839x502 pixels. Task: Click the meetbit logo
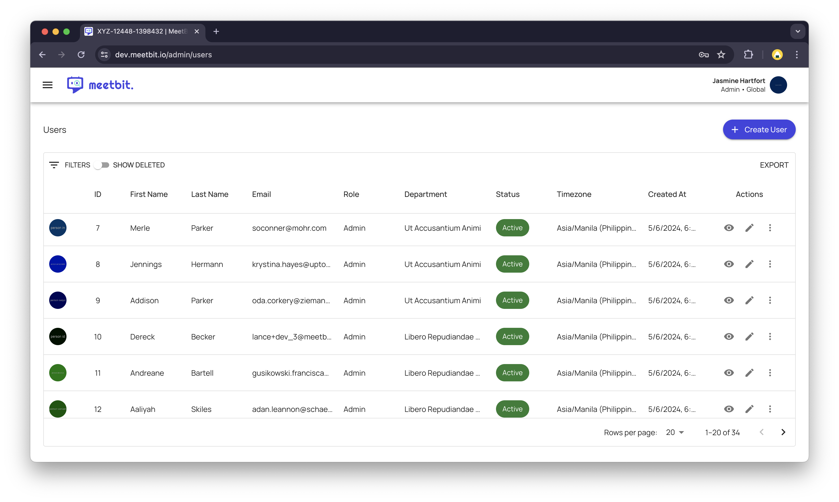pos(100,85)
